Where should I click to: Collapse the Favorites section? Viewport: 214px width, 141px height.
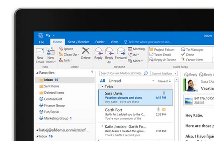(x=37, y=73)
